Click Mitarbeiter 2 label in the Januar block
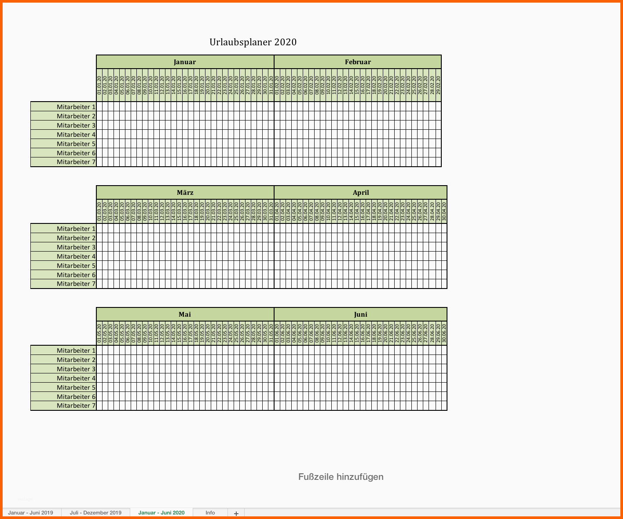 pyautogui.click(x=63, y=116)
